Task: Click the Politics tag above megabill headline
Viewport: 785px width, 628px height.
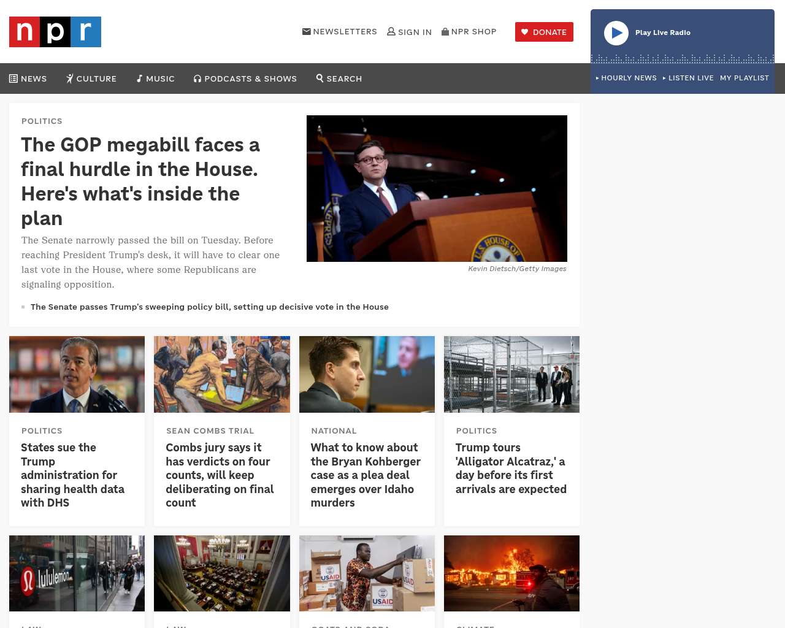Action: click(42, 121)
